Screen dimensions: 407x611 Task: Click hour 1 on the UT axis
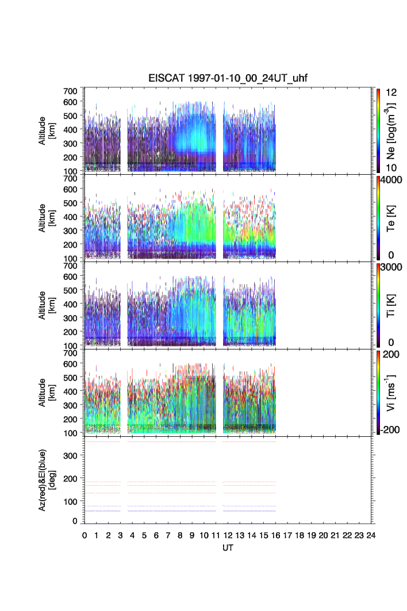[97, 535]
